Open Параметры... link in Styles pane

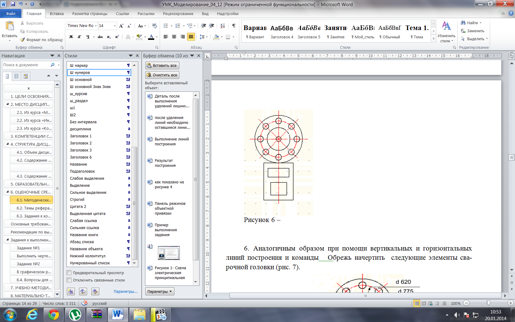(x=126, y=291)
